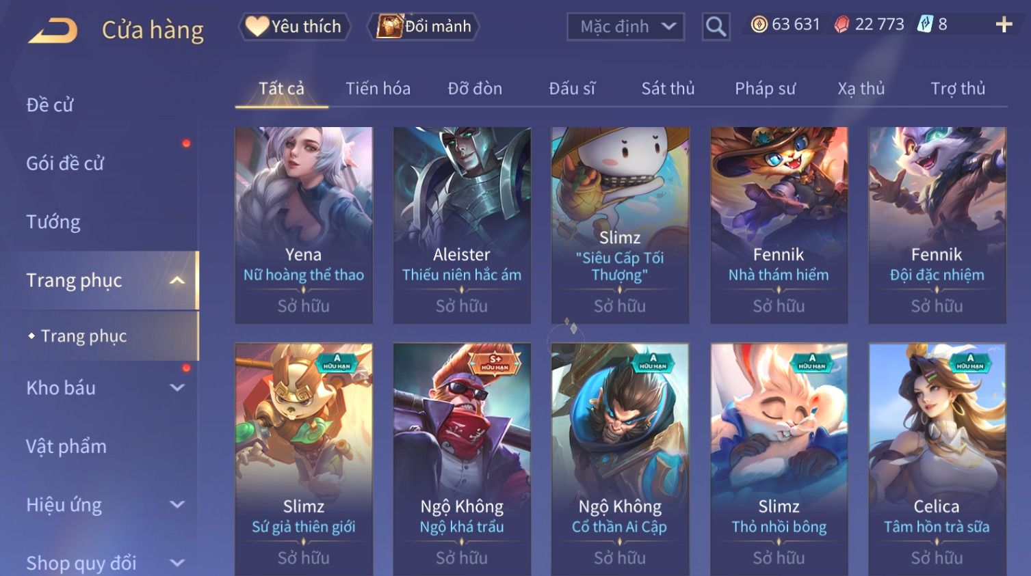The width and height of the screenshot is (1031, 576).
Task: Expand the Hiệu ứng menu
Action: tap(177, 505)
